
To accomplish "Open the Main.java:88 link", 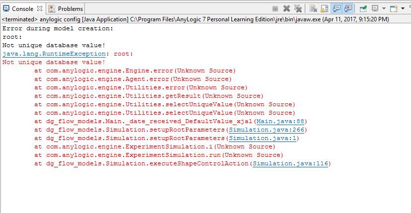I will [x=280, y=121].
